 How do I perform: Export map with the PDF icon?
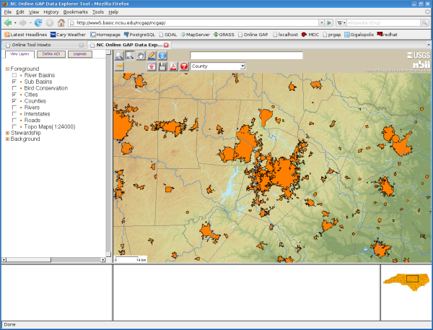pos(173,66)
